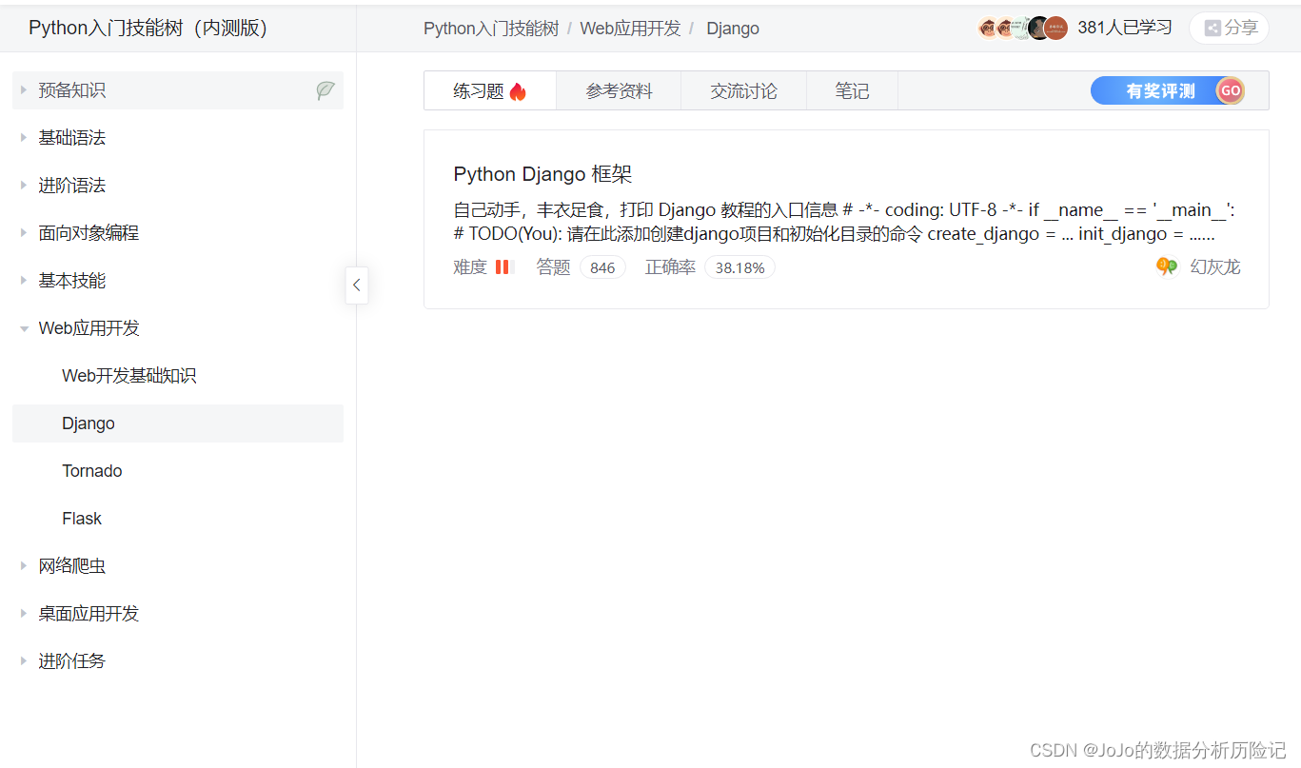Click the share icon in 分享 button

pos(1212,29)
